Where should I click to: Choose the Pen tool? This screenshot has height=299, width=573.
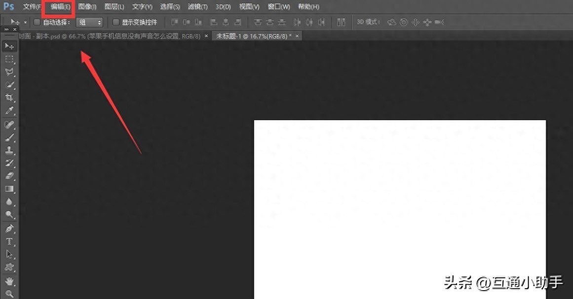(9, 229)
